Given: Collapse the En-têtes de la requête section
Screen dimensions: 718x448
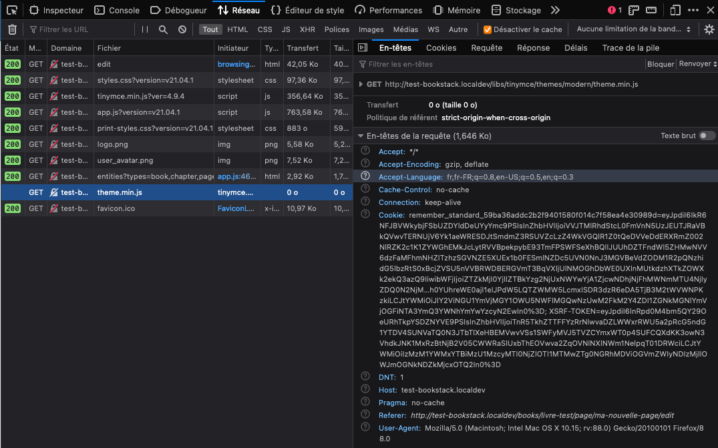Looking at the screenshot, I should (361, 134).
